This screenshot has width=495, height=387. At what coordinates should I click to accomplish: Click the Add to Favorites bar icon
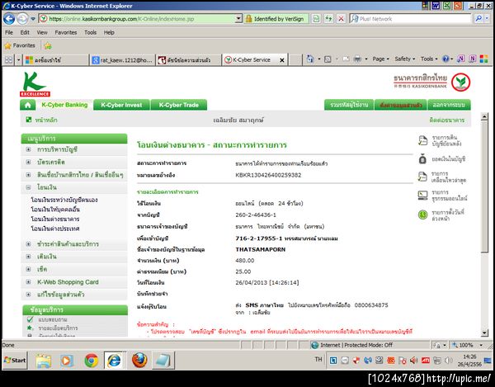click(48, 45)
